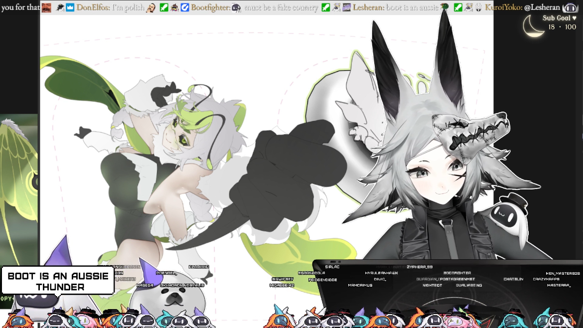Select the CRAZYKRAPS viewer name
The width and height of the screenshot is (583, 328).
(x=546, y=279)
